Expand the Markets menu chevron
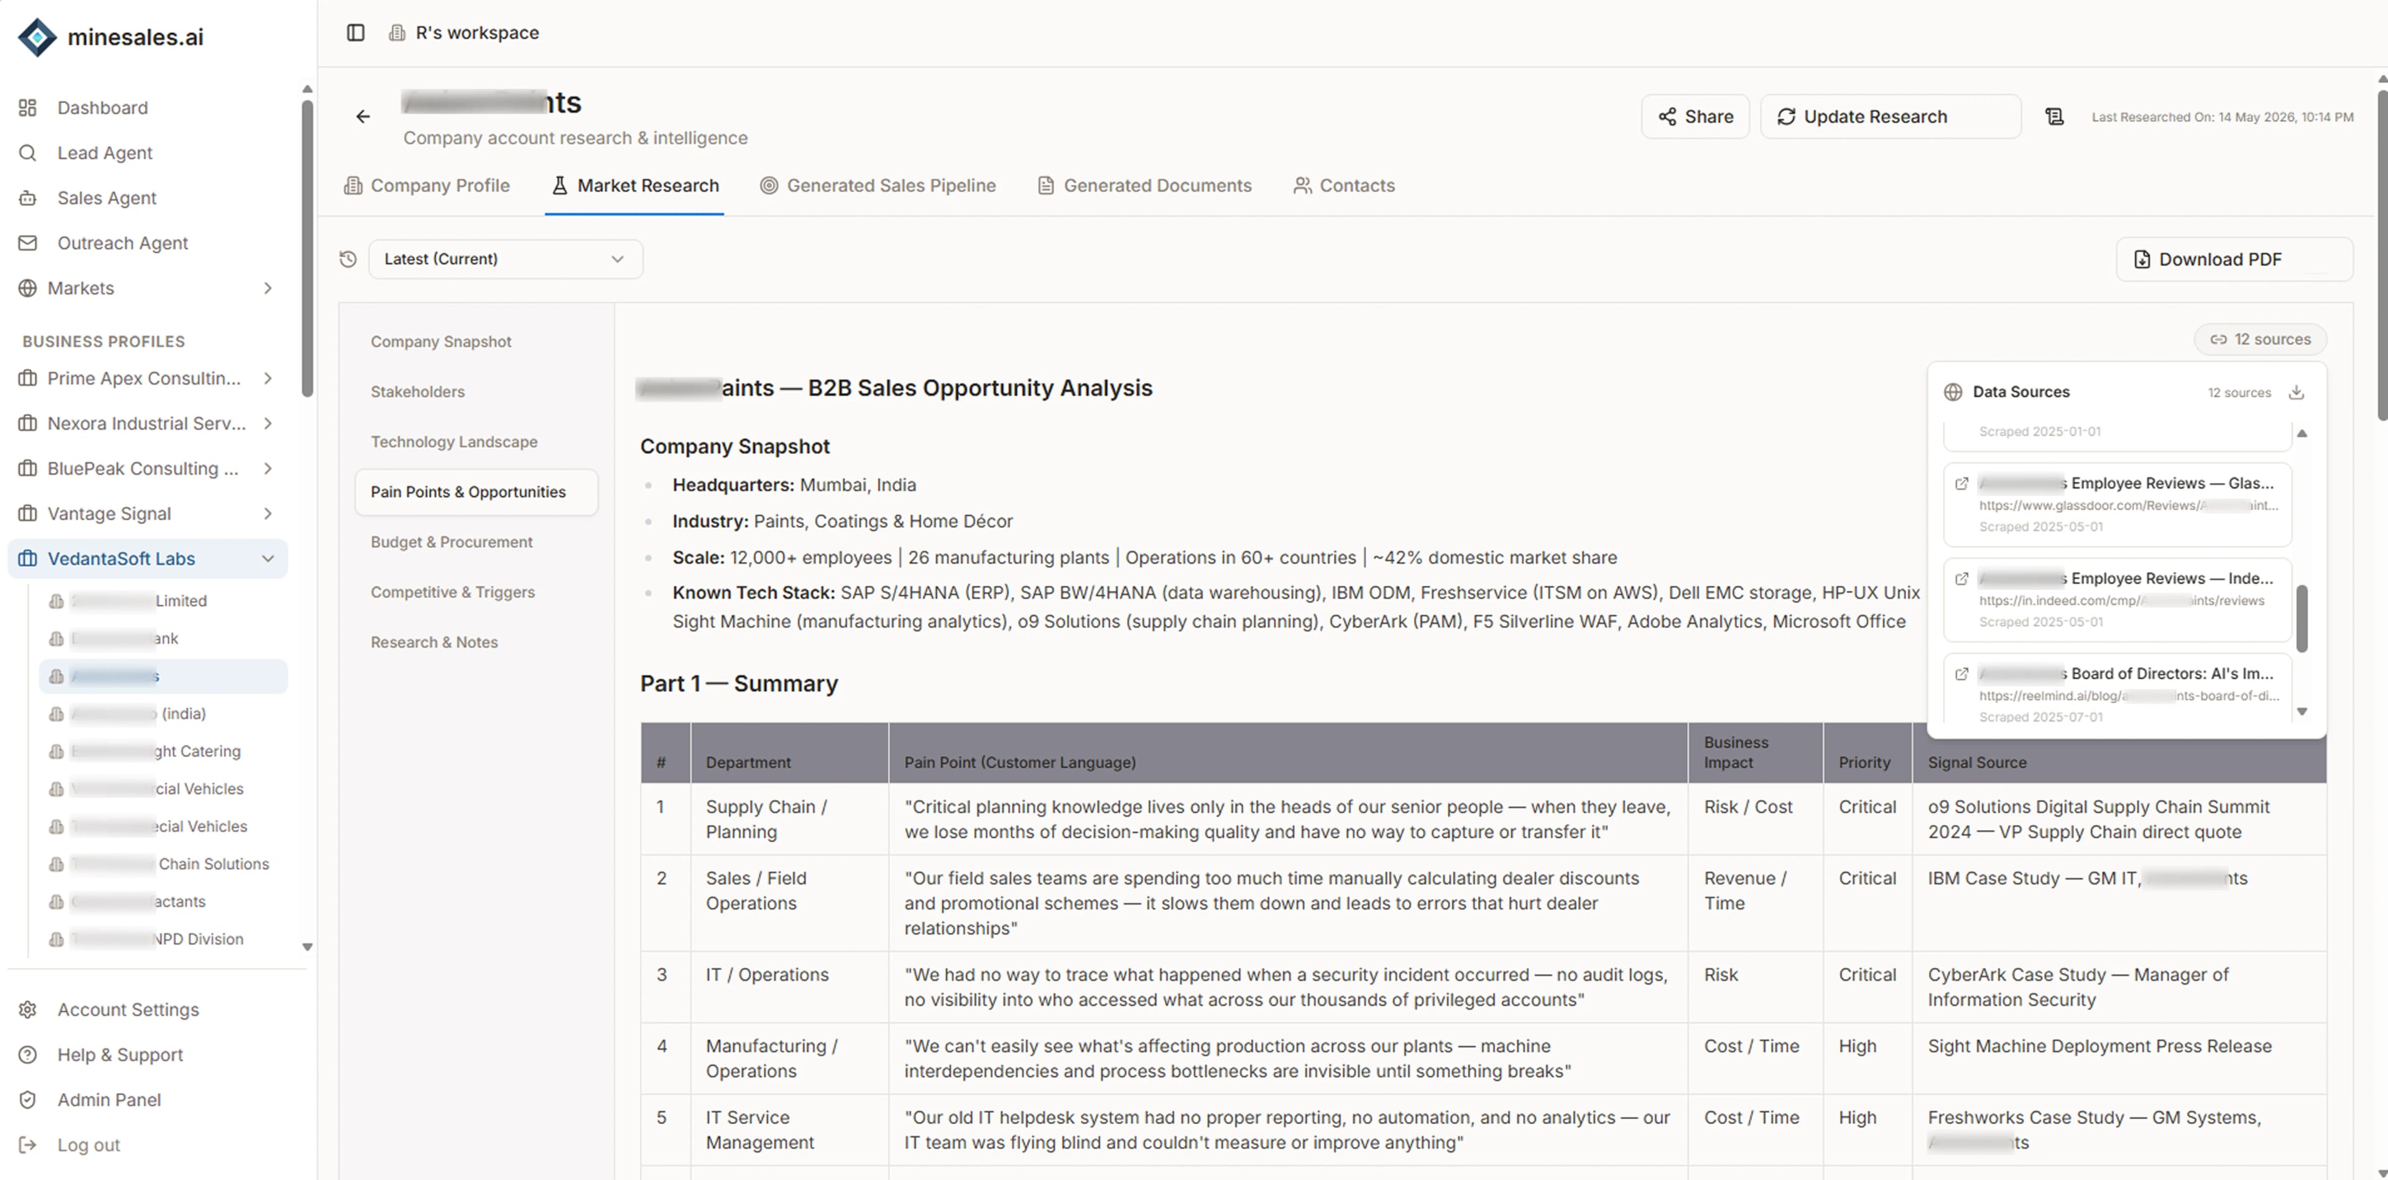Screen dimensions: 2388x1180 [x=268, y=288]
